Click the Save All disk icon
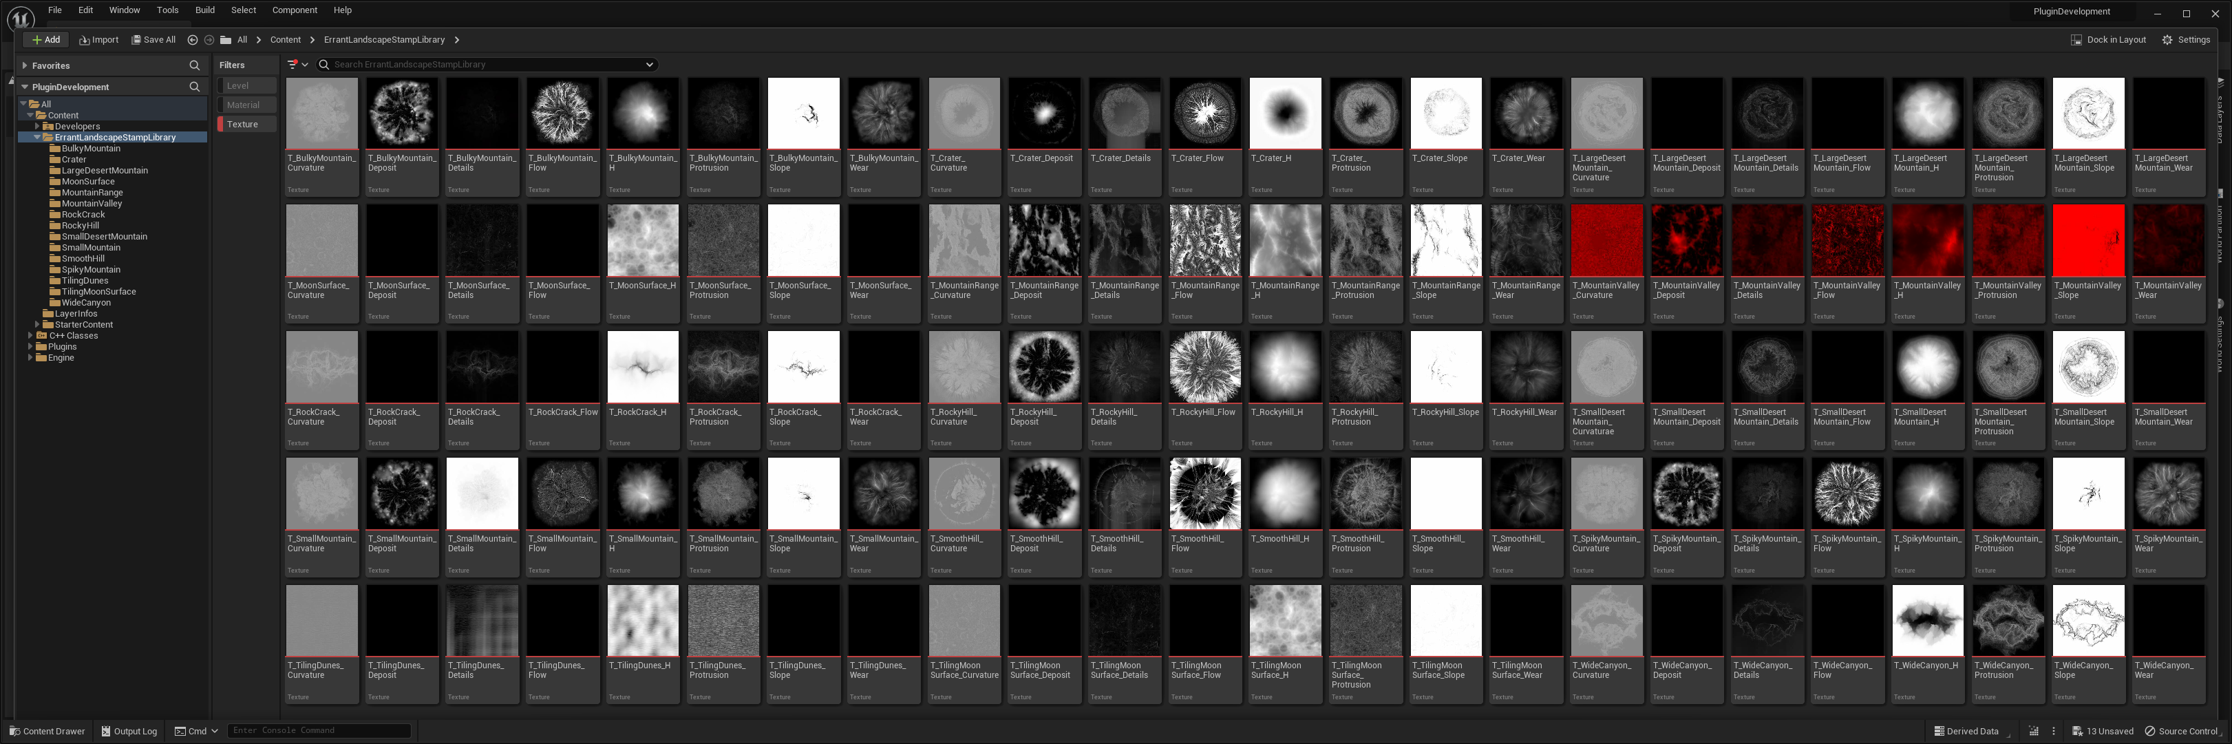 136,40
